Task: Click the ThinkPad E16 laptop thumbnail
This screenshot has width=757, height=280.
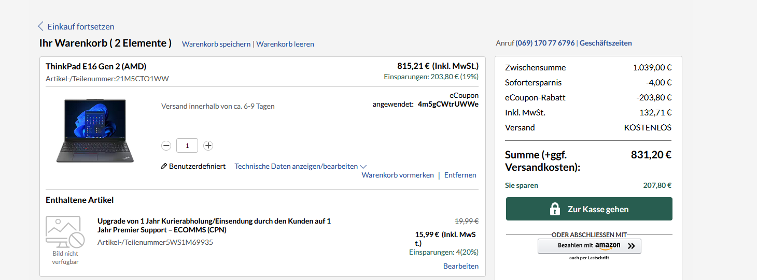Action: pos(95,130)
